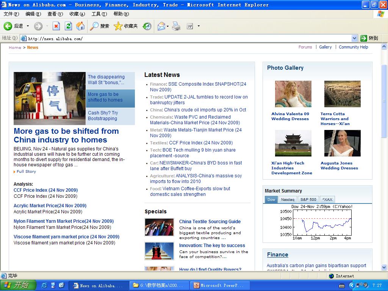
Task: Click the Edit with Word icon
Action: [190, 26]
